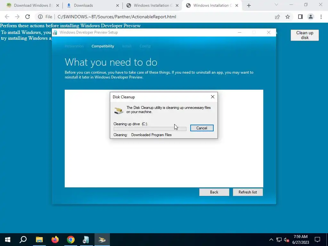Open the network status tray icon
The width and height of the screenshot is (328, 246).
[x=279, y=240]
